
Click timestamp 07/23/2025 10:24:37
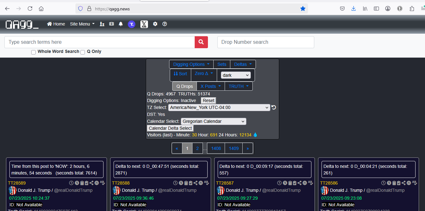click(29, 198)
